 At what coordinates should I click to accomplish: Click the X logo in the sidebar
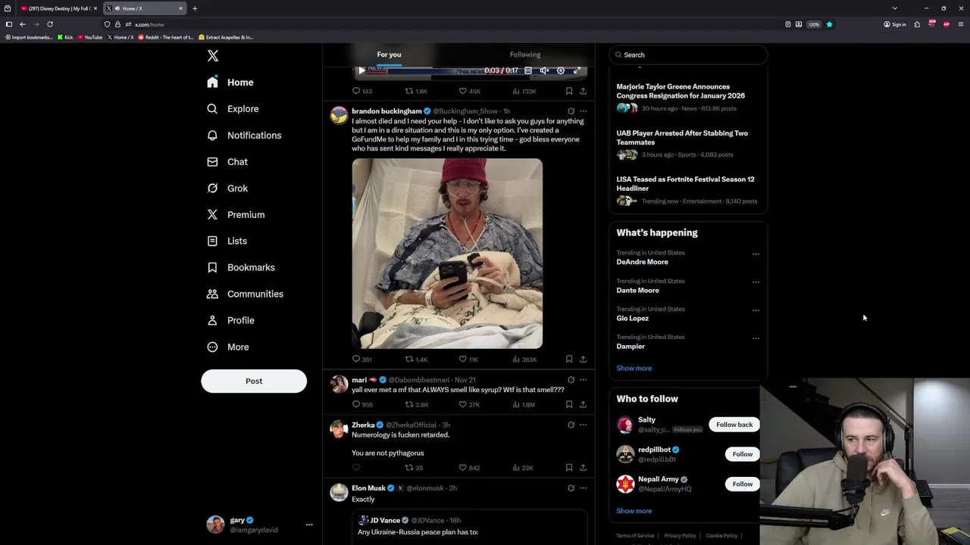tap(213, 56)
